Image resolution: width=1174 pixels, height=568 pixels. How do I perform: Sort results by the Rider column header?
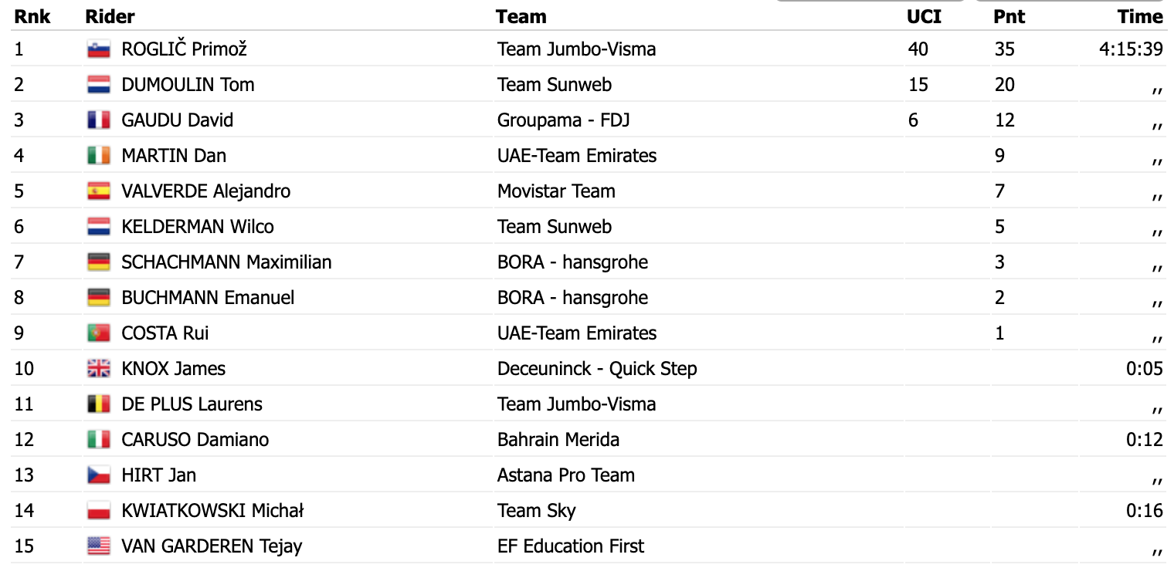click(x=110, y=17)
